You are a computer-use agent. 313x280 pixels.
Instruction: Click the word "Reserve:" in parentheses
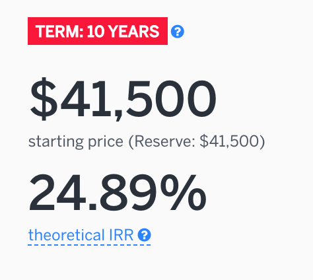165,141
